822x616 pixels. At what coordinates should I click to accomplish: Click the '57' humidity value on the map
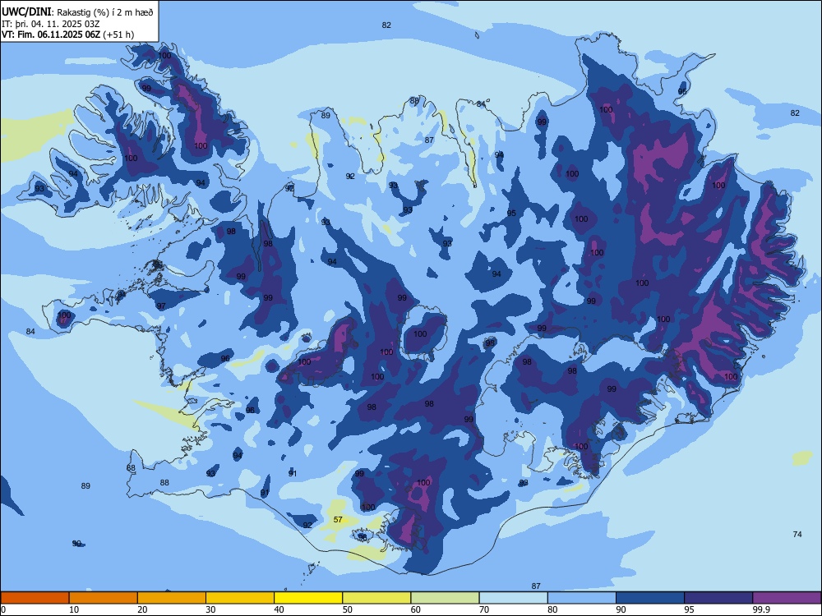point(338,520)
